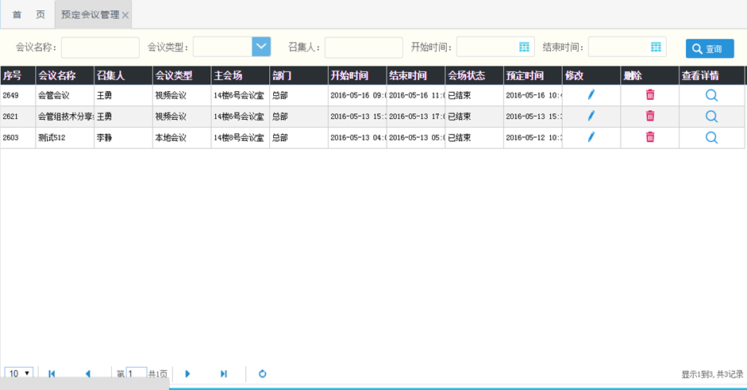Image resolution: width=747 pixels, height=390 pixels.
Task: Close the 预定会议管理 tab
Action: pyautogui.click(x=125, y=15)
